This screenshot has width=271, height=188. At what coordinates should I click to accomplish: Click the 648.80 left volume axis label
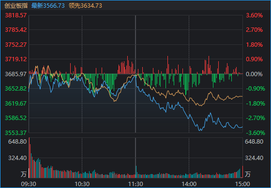coord(17,142)
